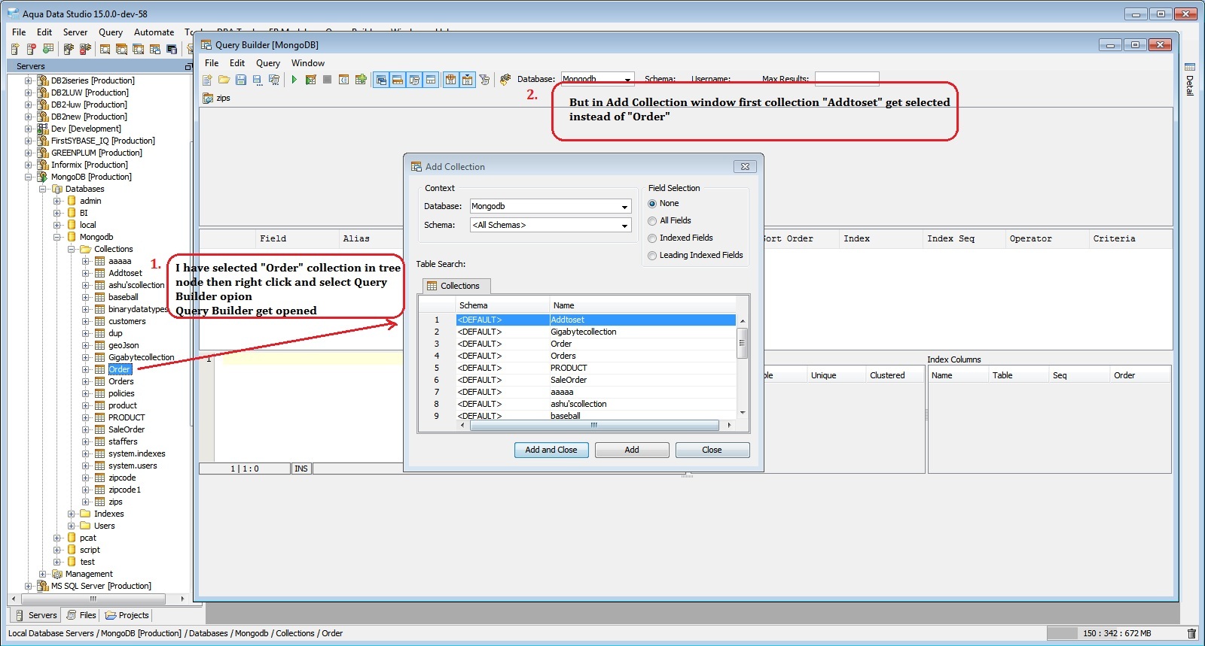Screen dimensions: 1205x646
Task: Click the gray Stop square icon
Action: [x=327, y=79]
